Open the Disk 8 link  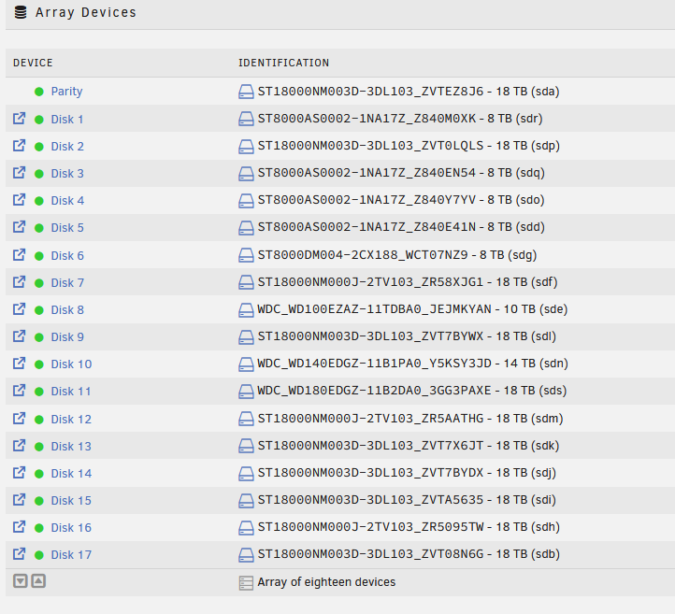click(67, 309)
